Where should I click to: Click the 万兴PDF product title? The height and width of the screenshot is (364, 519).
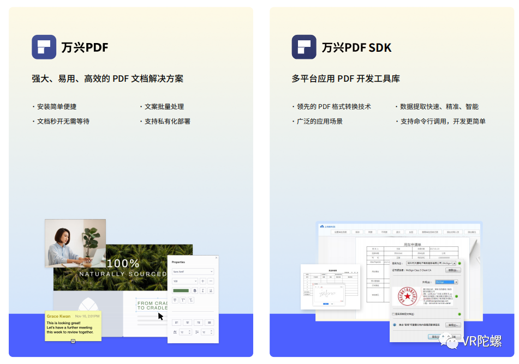(x=85, y=47)
